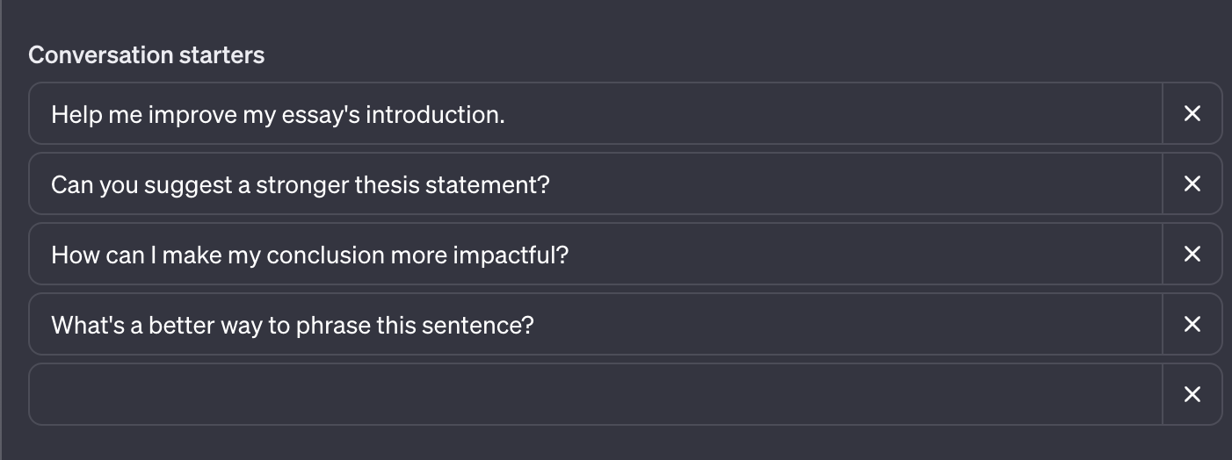Click the X beside the empty starter field
This screenshot has height=460, width=1232.
[x=1192, y=394]
